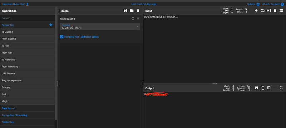Viewport: 286px width, 128px height.
Task: Clear input with trash icon
Action: 275,11
